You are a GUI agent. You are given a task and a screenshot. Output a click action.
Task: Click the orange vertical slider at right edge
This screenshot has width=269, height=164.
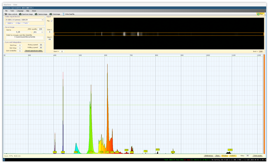(264, 104)
